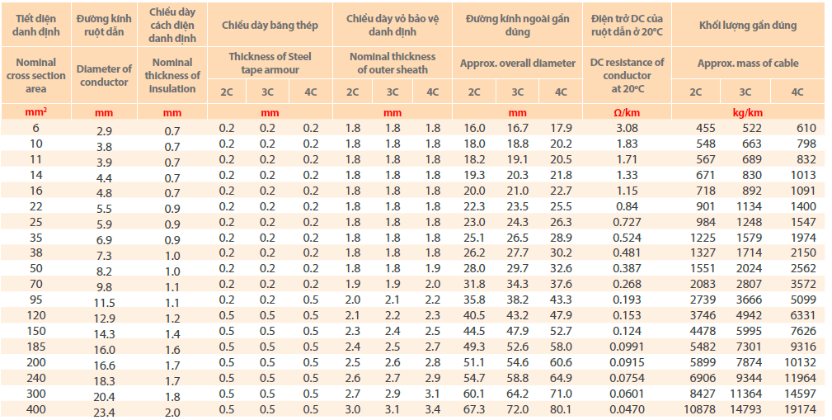Click the red Ω/km unit label

pos(628,112)
